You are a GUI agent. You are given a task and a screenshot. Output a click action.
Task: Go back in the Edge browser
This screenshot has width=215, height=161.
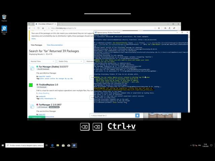[30, 28]
